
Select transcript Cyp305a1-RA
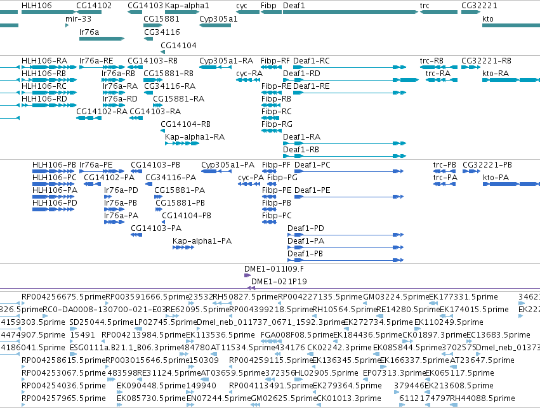coord(215,67)
